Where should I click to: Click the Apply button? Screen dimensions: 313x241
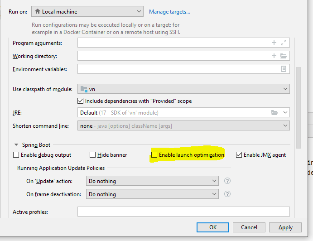coord(285,227)
